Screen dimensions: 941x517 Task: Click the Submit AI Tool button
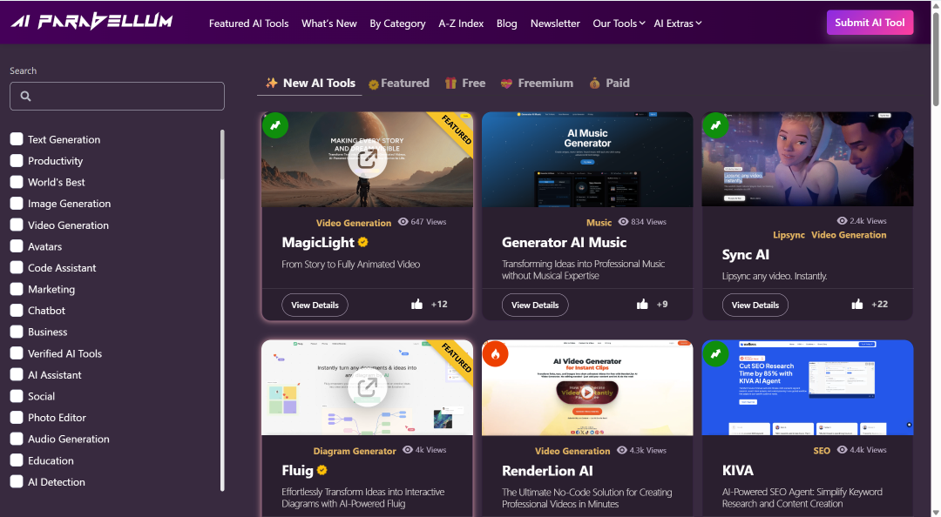click(x=870, y=22)
